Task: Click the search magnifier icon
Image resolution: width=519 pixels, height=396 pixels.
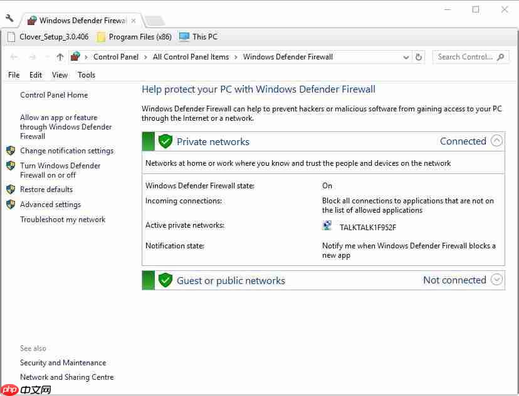Action: [501, 57]
